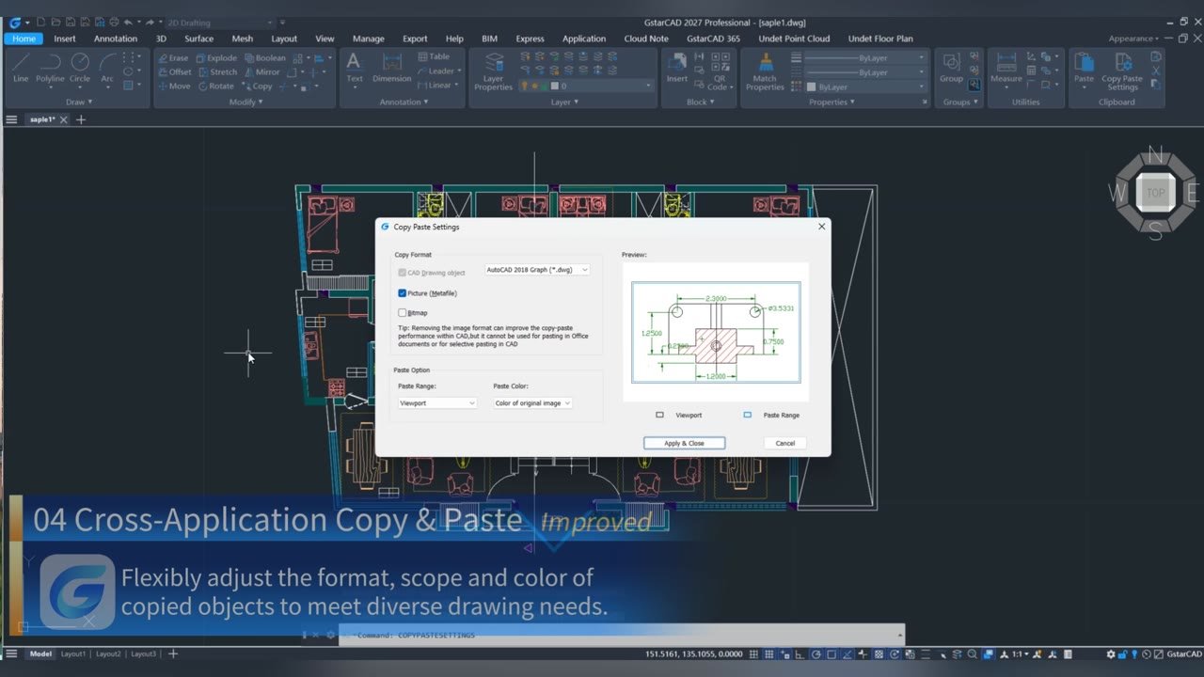Image resolution: width=1204 pixels, height=677 pixels.
Task: Open the Mesh ribbon tab
Action: (x=242, y=39)
